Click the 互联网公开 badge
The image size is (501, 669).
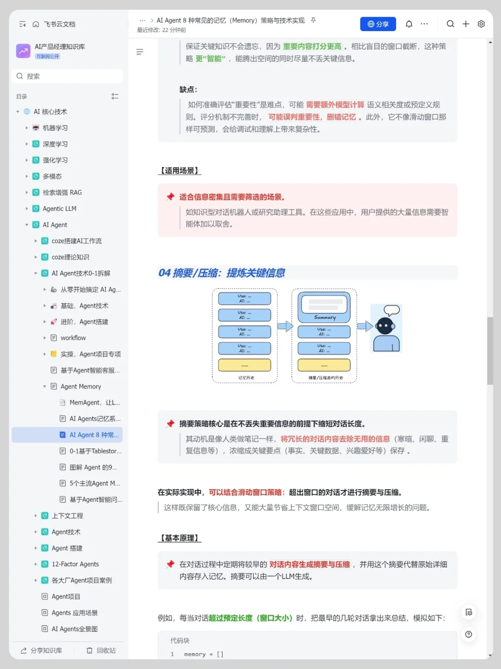[48, 56]
